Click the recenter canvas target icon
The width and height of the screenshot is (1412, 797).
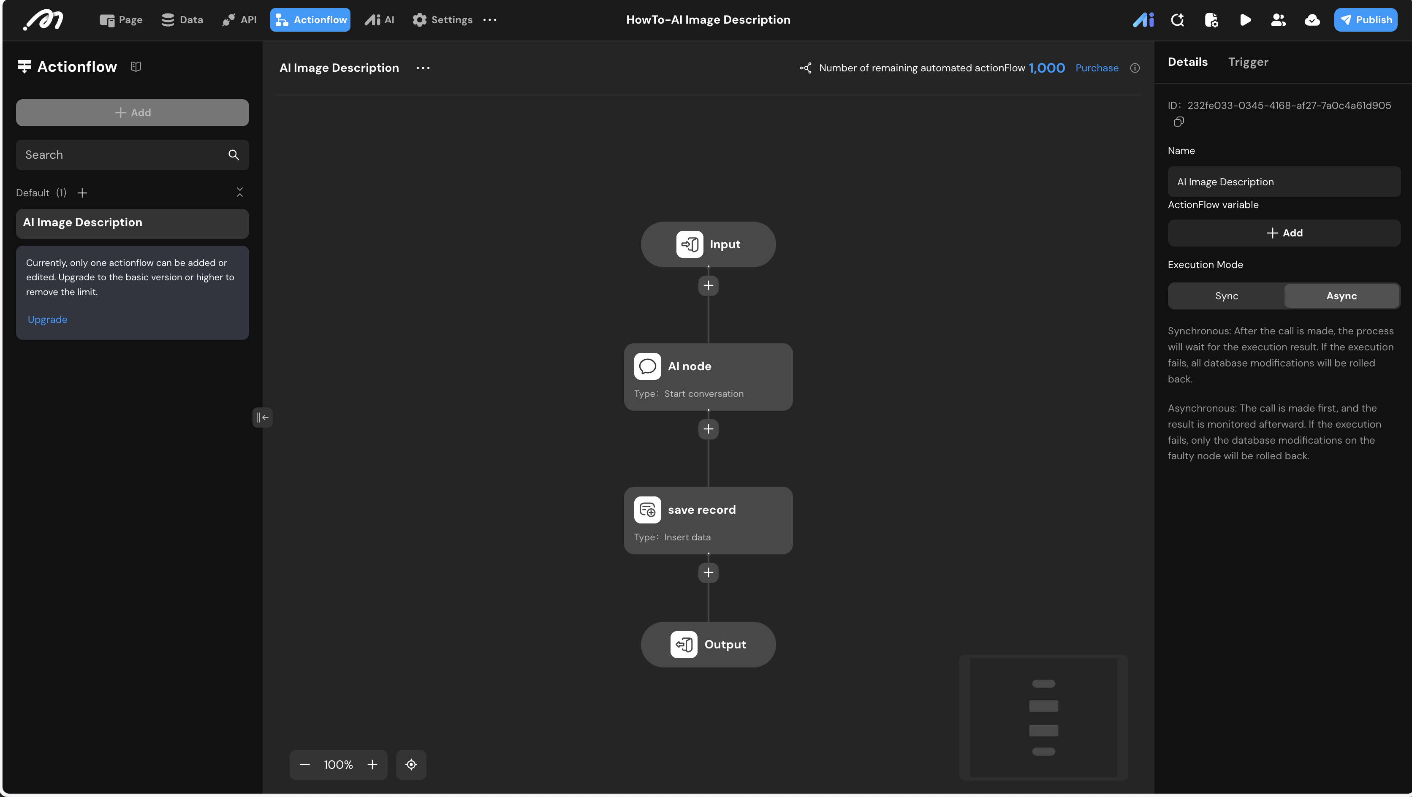click(411, 764)
